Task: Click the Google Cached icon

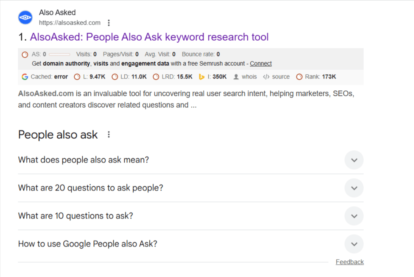Action: [x=25, y=77]
